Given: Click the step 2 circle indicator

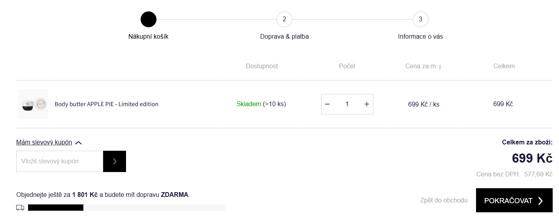Looking at the screenshot, I should tap(284, 19).
